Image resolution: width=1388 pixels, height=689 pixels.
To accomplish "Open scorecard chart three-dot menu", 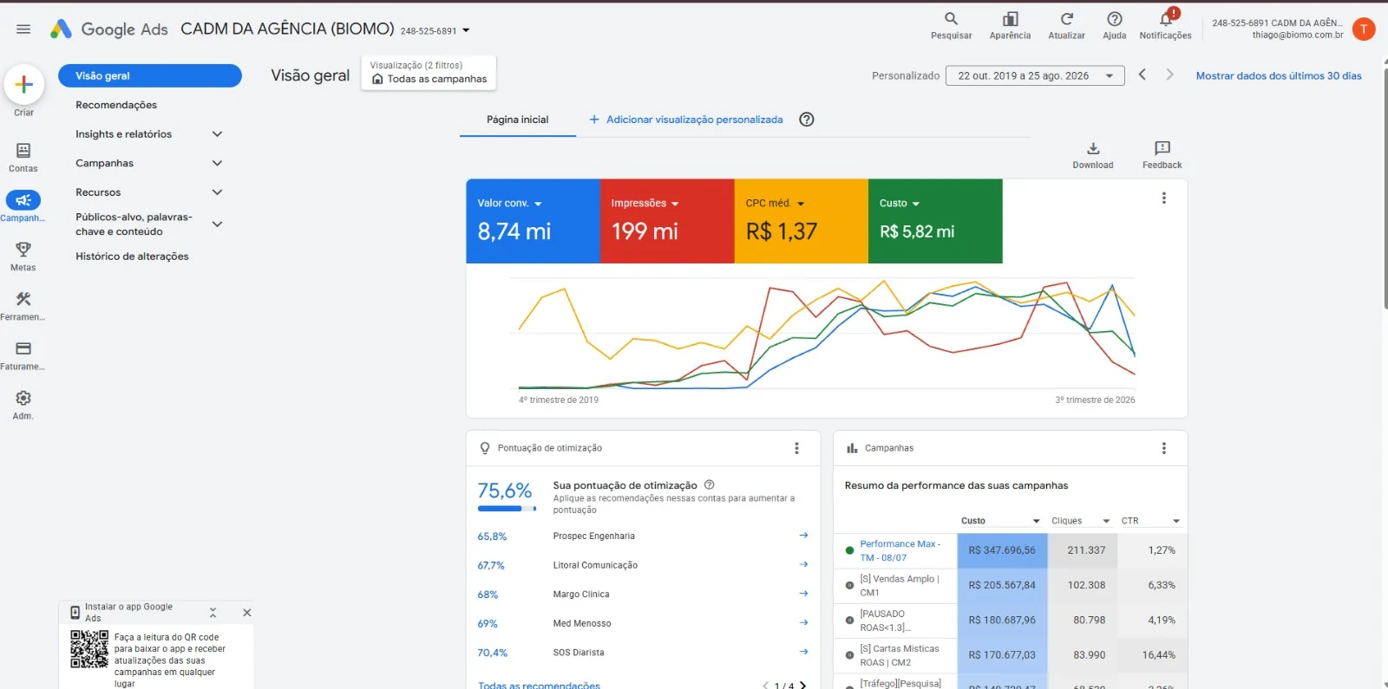I will 1164,198.
